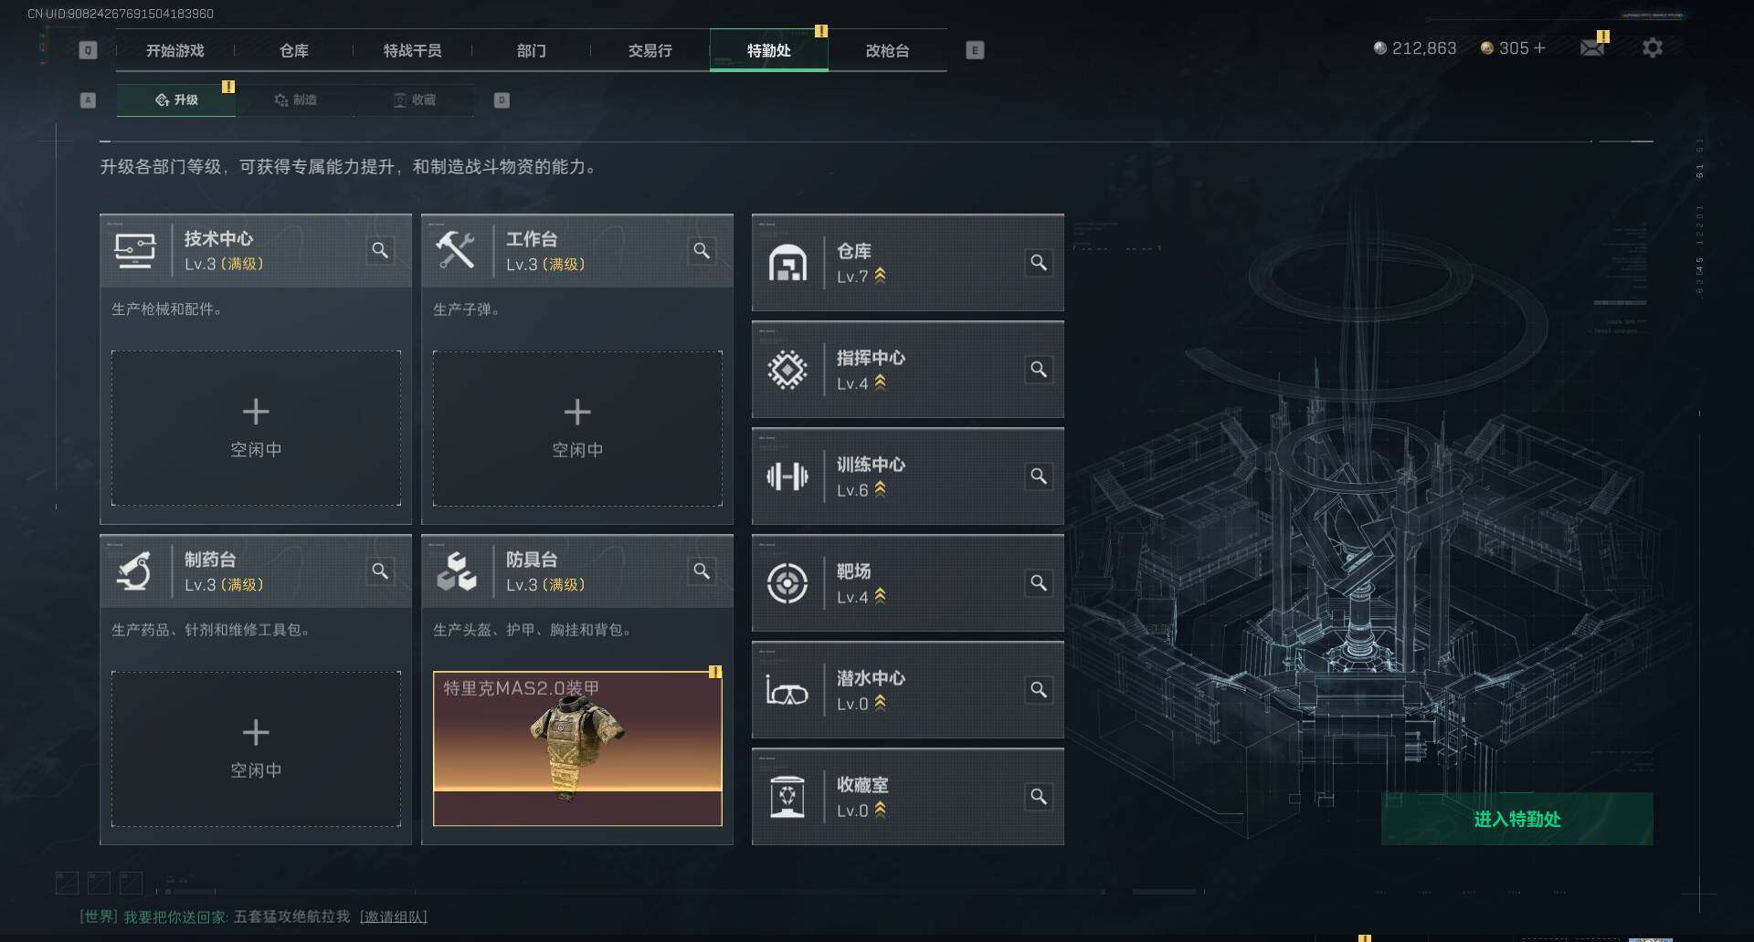Click the 收藏室 showcase icon
The image size is (1754, 942).
[x=787, y=797]
